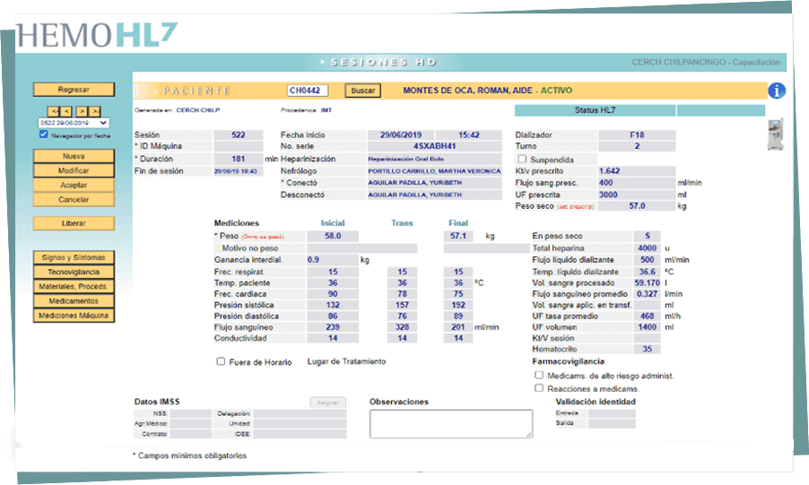Click Kt/v prescrito value 1.642
This screenshot has width=809, height=485.
pos(637,171)
